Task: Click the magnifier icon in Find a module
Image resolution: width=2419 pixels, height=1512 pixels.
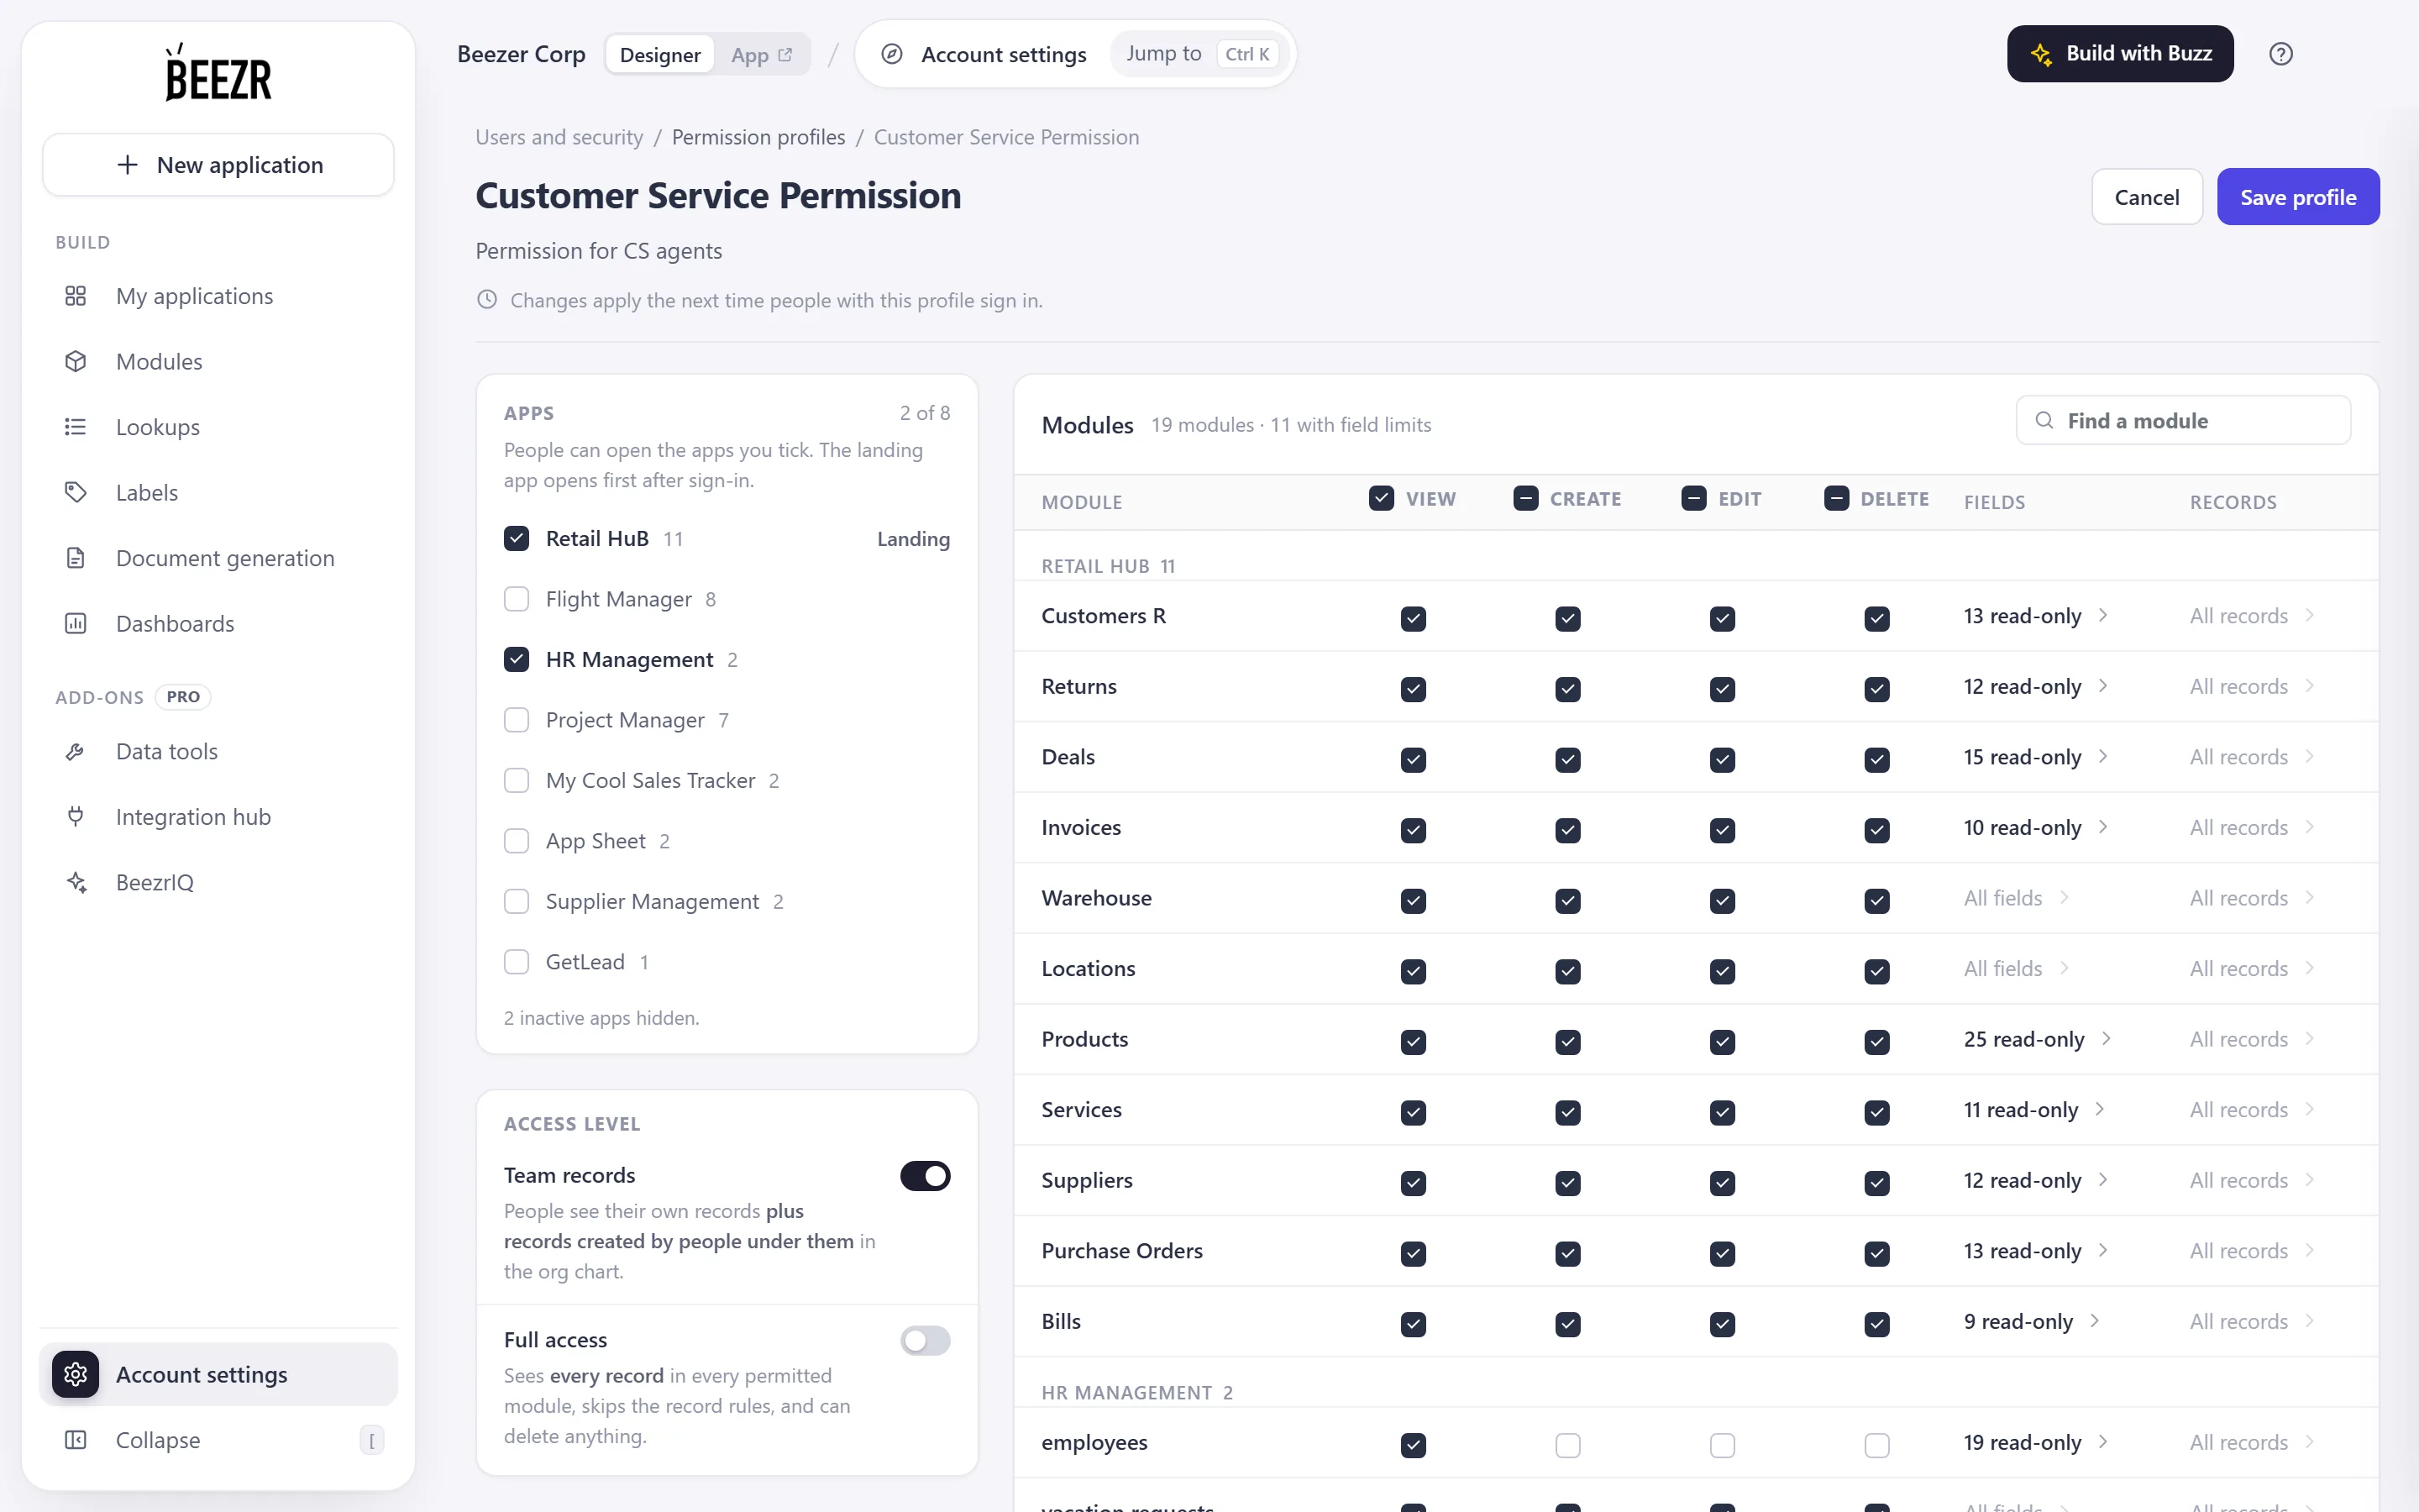Action: click(2044, 421)
